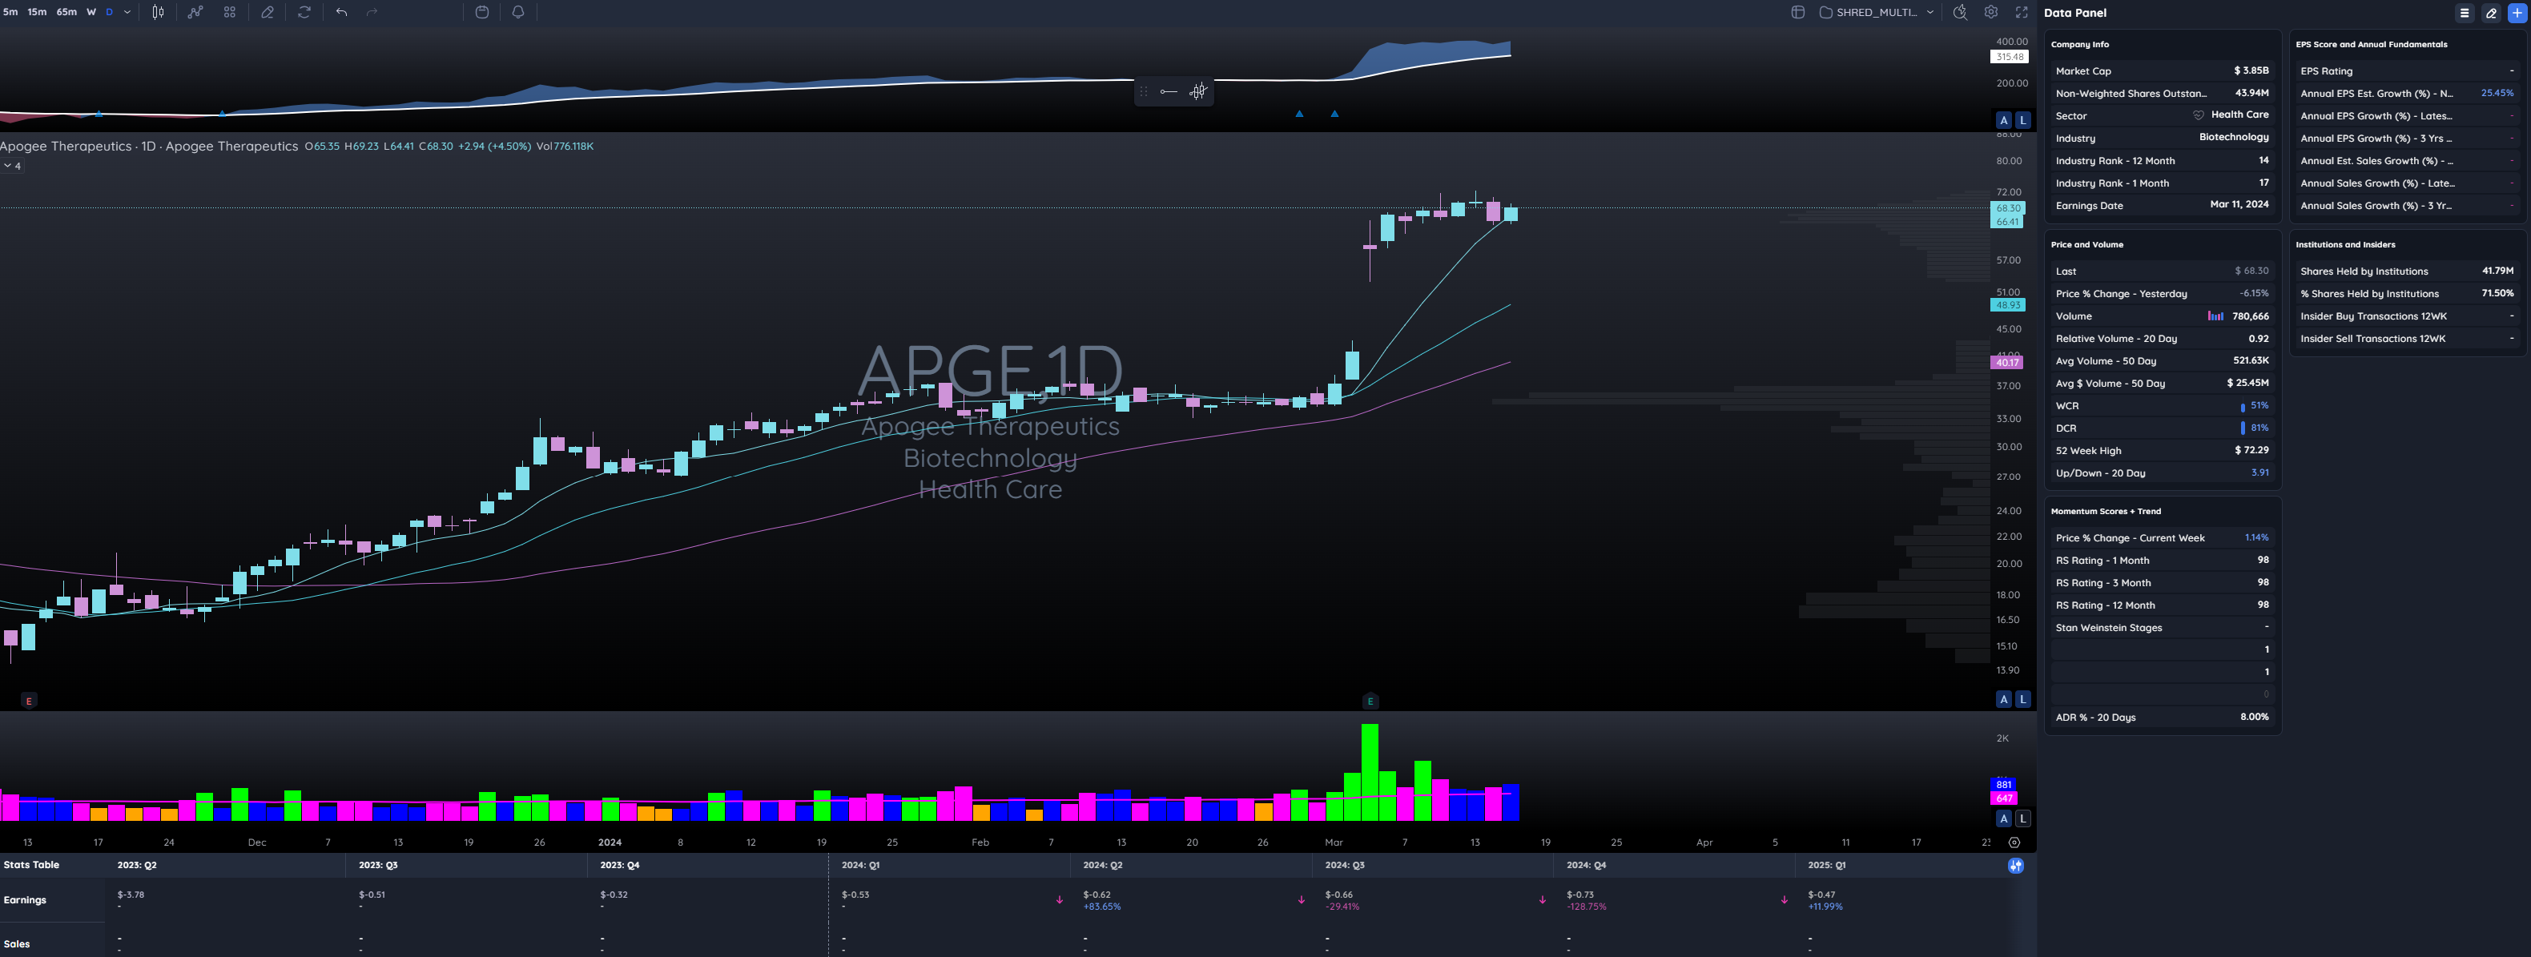Click the calendar icon in toolbar
This screenshot has width=2531, height=957.
point(481,12)
